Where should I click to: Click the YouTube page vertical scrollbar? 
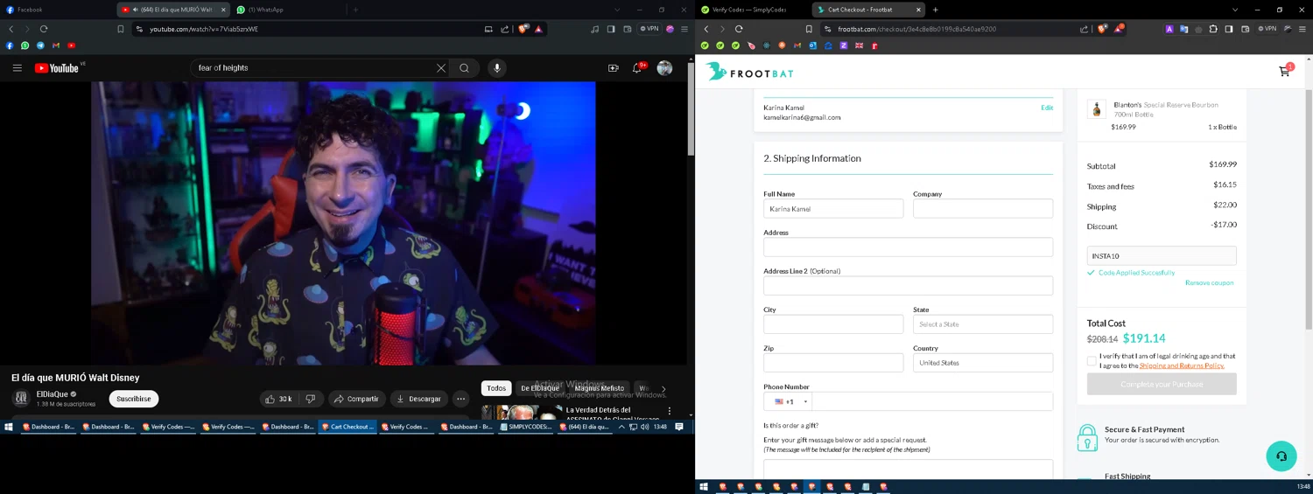coord(691,110)
